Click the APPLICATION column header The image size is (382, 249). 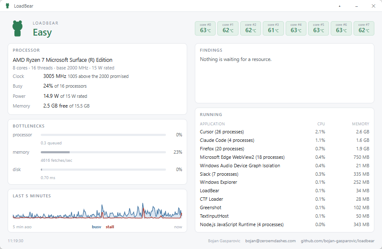(x=212, y=124)
